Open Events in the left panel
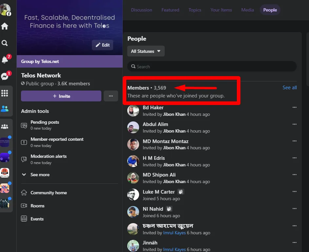Viewport: 309px width, 252px height. (69, 219)
